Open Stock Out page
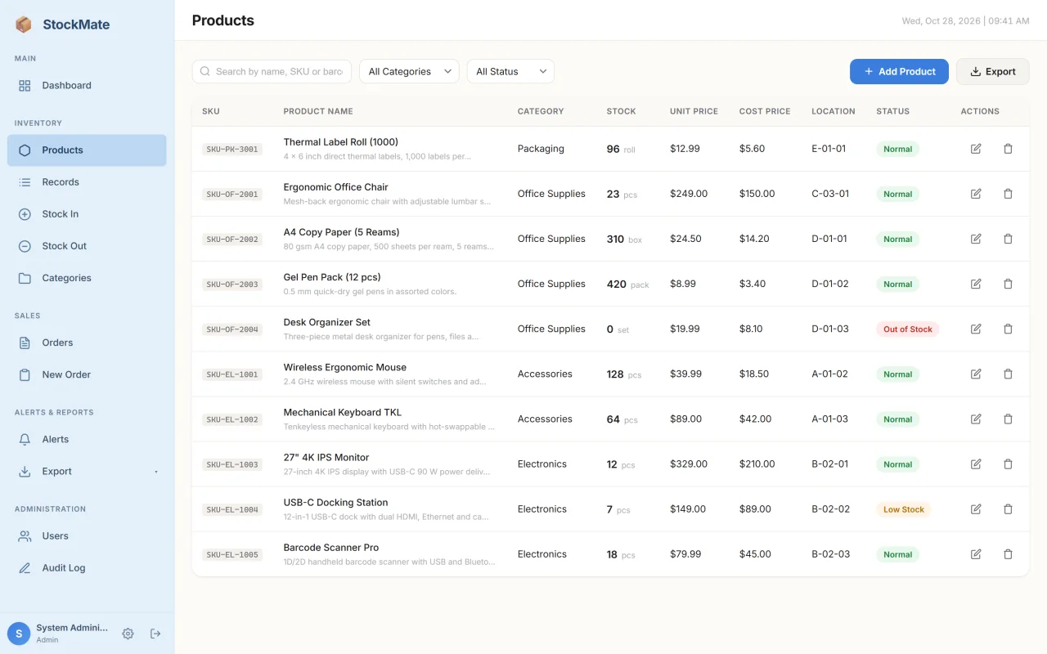Viewport: 1047px width, 654px height. (87, 245)
